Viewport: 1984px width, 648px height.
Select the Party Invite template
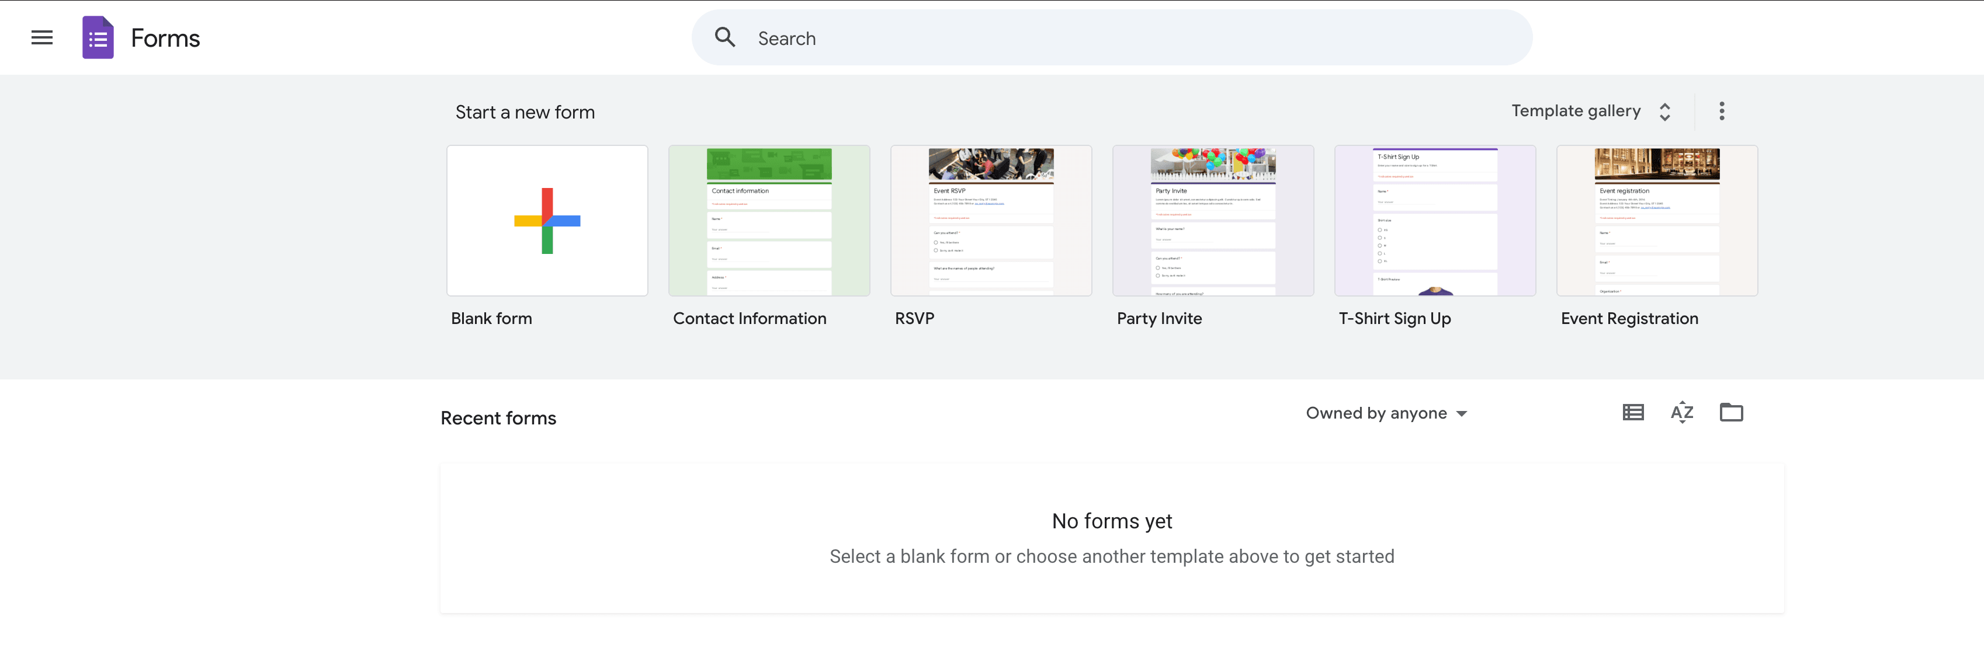[1212, 221]
